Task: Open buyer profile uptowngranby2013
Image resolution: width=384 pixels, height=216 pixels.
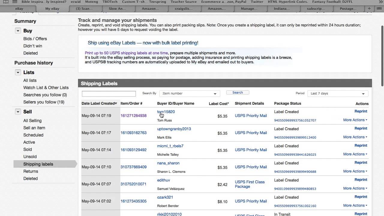Action: tap(174, 129)
